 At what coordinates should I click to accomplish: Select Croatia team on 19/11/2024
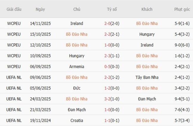[x=77, y=121]
